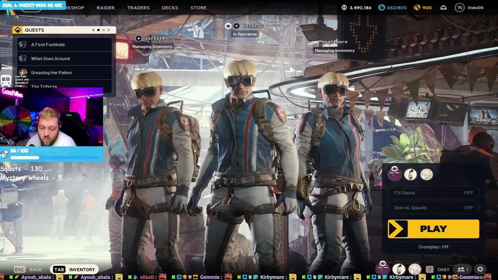Open the Raider menu tab

105,8
